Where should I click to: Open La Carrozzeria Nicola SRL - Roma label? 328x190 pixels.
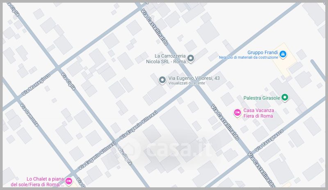169,58
